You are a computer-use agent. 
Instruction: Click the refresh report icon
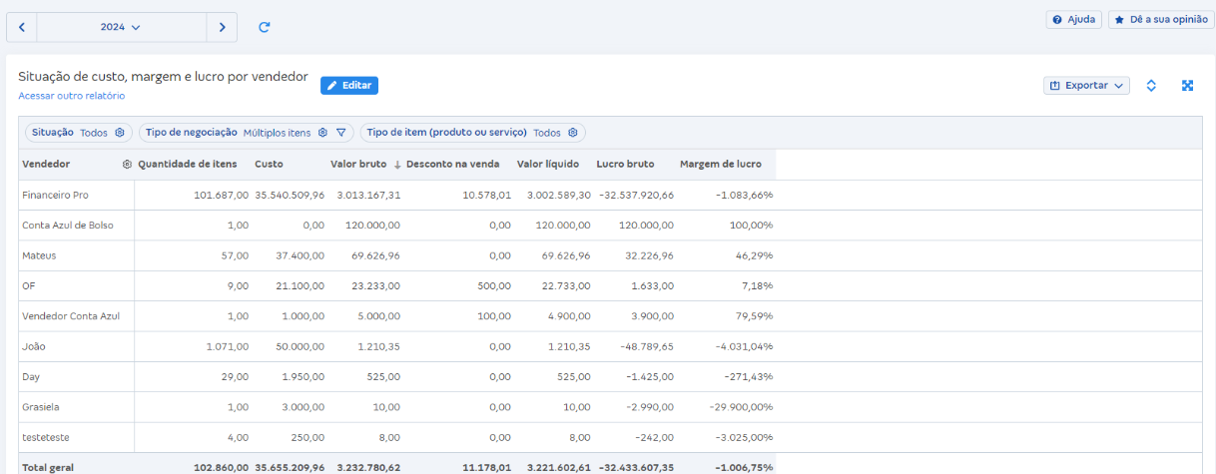click(265, 28)
